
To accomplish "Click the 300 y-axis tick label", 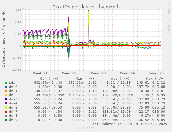I will (18, 10).
